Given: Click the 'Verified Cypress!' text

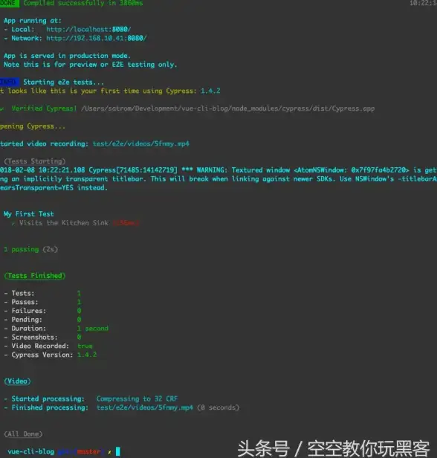Looking at the screenshot, I should pos(44,109).
